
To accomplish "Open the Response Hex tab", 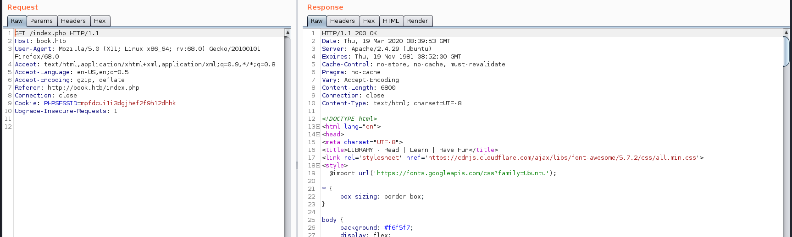I will tap(369, 21).
